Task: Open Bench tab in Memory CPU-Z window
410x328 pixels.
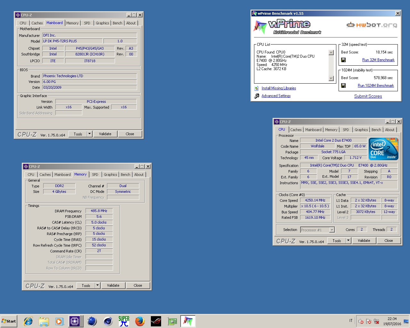Action: [x=126, y=175]
